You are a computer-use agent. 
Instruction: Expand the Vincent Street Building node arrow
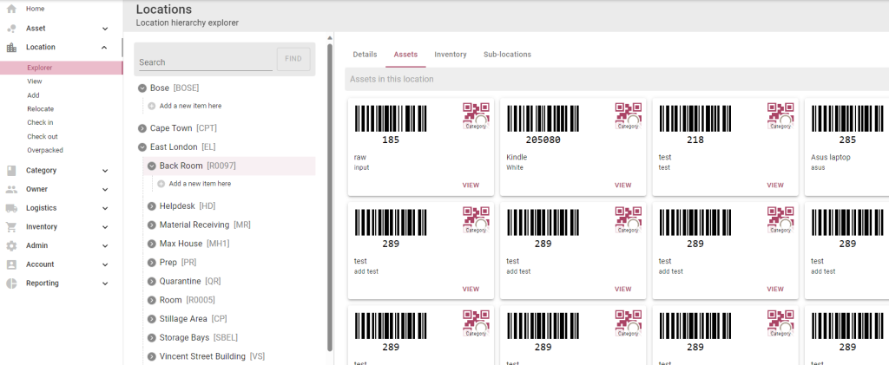tap(151, 356)
